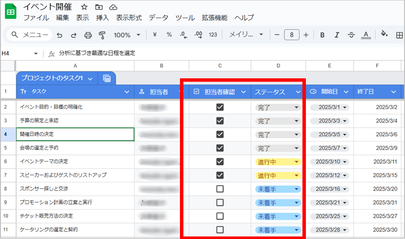Open the 挿入 menu
The image size is (405, 239).
[x=102, y=18]
